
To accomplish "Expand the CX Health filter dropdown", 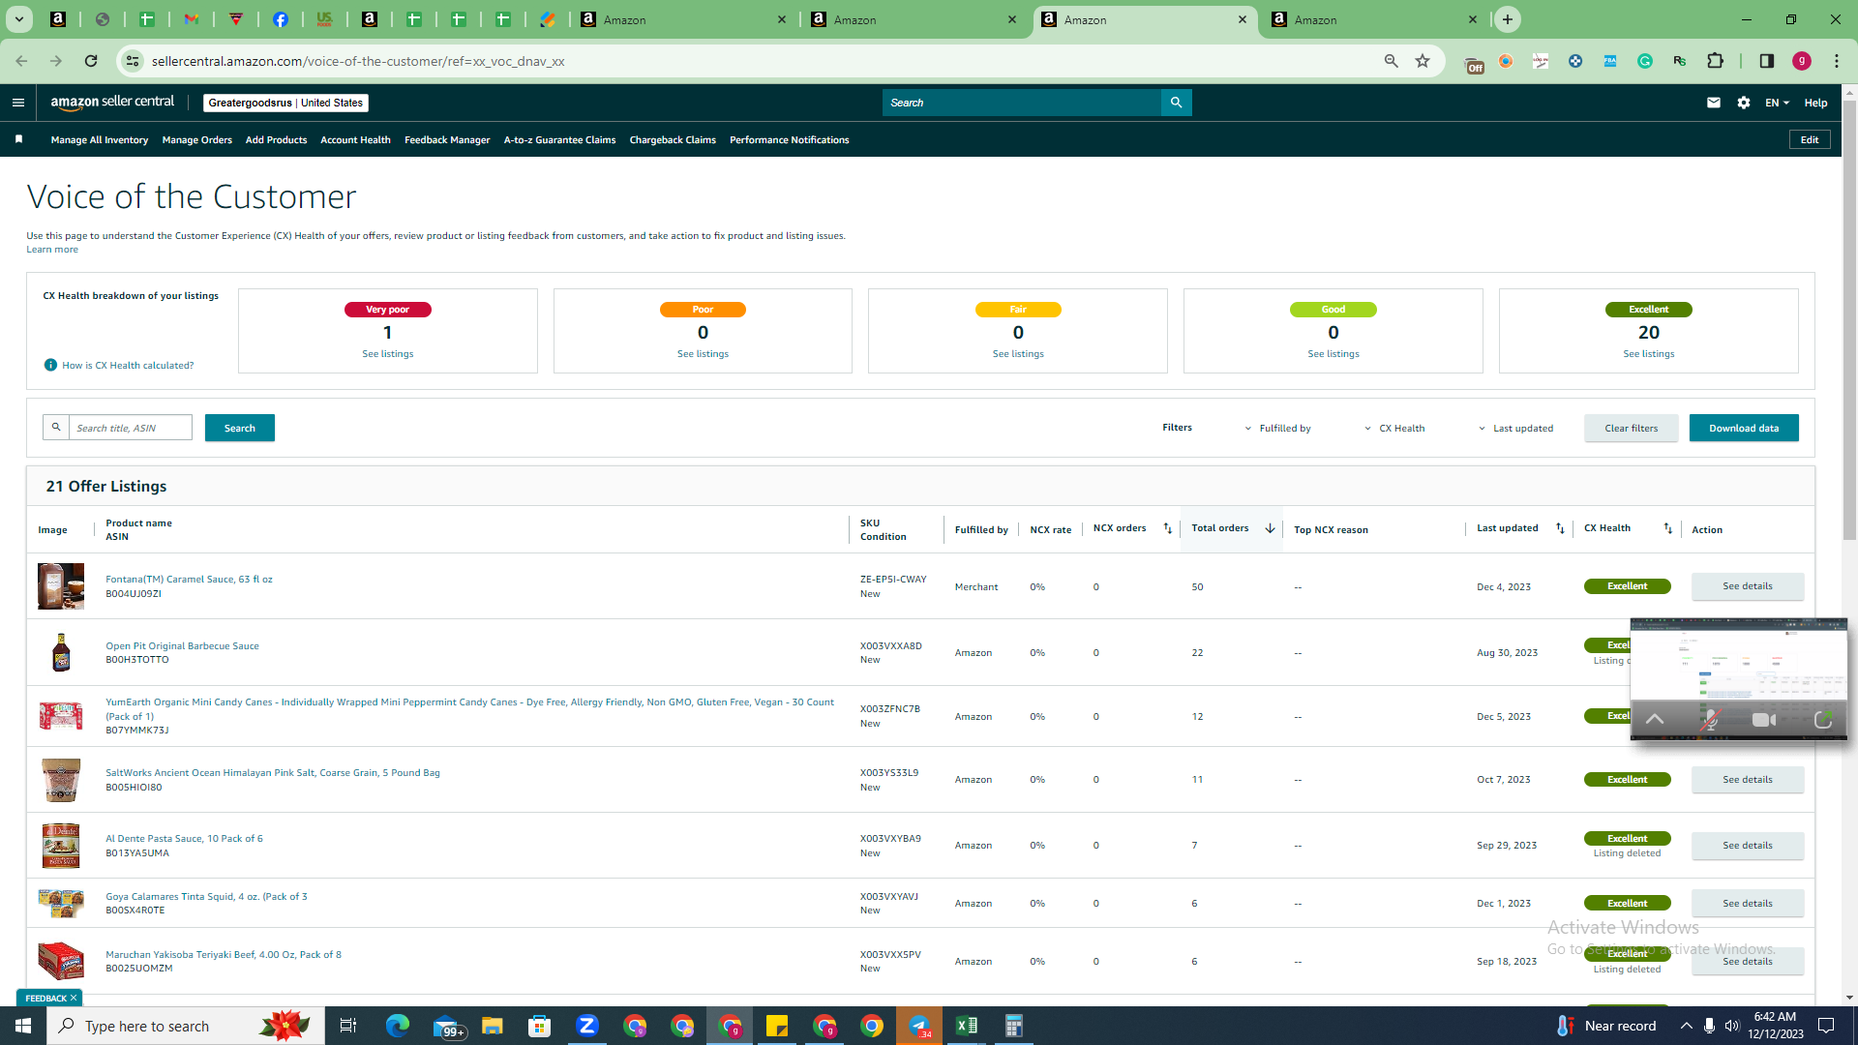I will tap(1394, 428).
